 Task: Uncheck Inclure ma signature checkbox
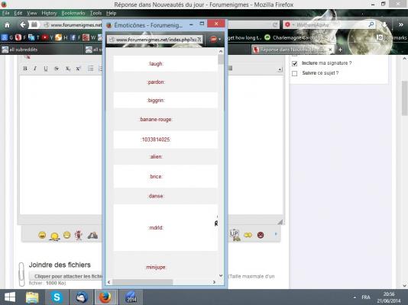pos(295,63)
